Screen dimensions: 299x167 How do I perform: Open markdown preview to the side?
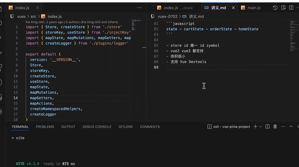[283, 8]
